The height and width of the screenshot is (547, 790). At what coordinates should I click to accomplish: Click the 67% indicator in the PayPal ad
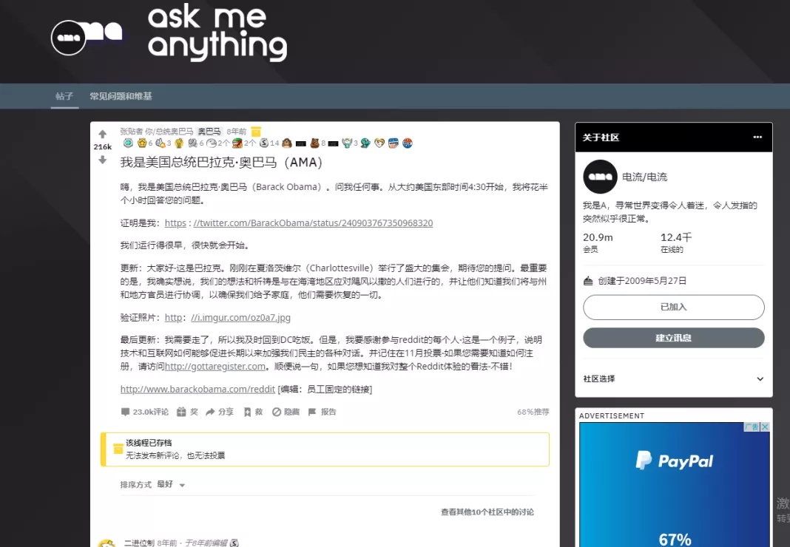(674, 538)
